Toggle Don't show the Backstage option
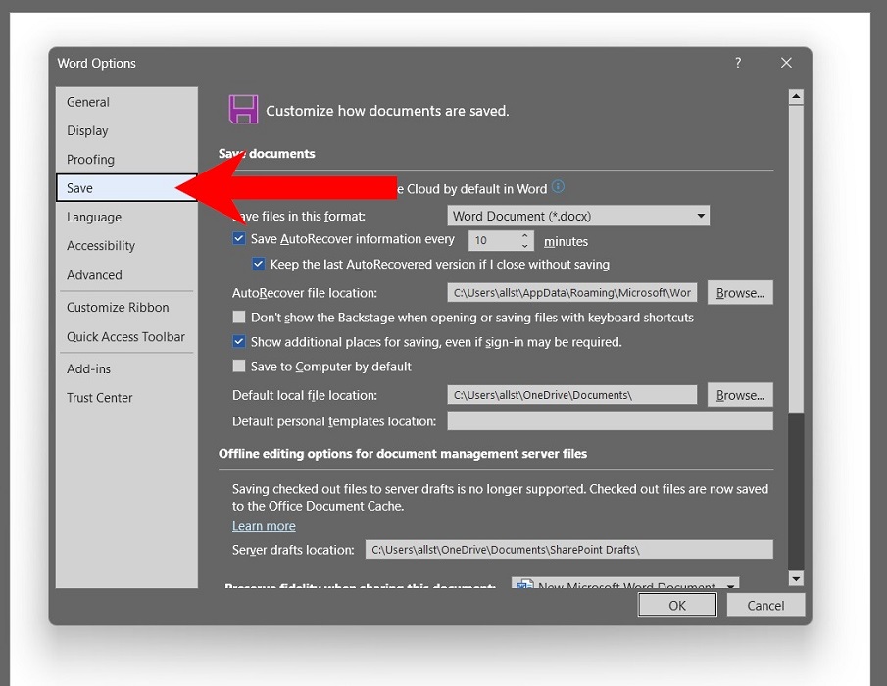Screen dimensions: 887x686 [x=239, y=317]
